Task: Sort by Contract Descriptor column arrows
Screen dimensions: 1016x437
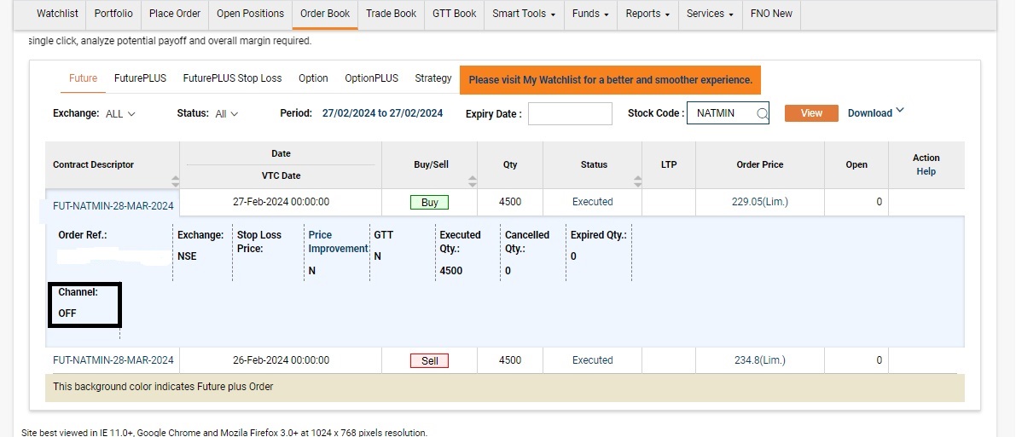Action: tap(175, 181)
